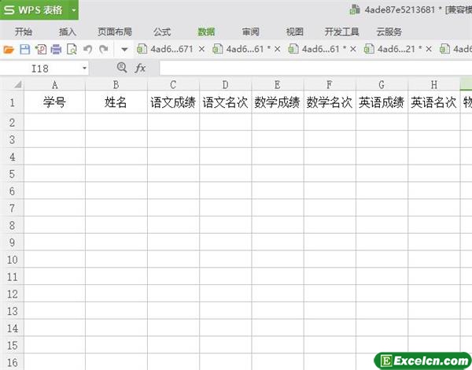Screen dimensions: 472x370
Task: Open the 云服务 ribbon tab
Action: 389,31
